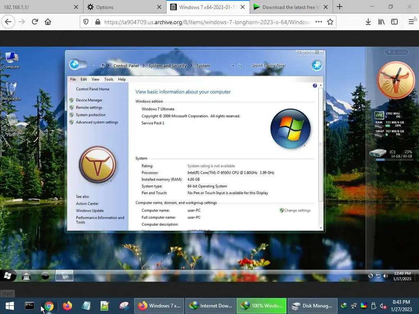Open the host Windows Start button
The height and width of the screenshot is (314, 419).
(10, 306)
